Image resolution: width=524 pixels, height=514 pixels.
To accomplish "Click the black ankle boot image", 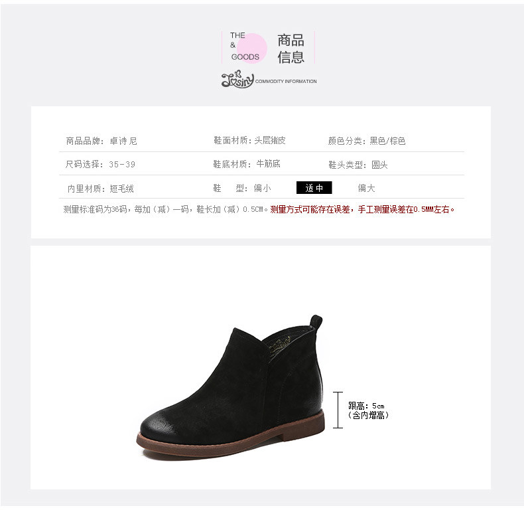I will (x=231, y=387).
